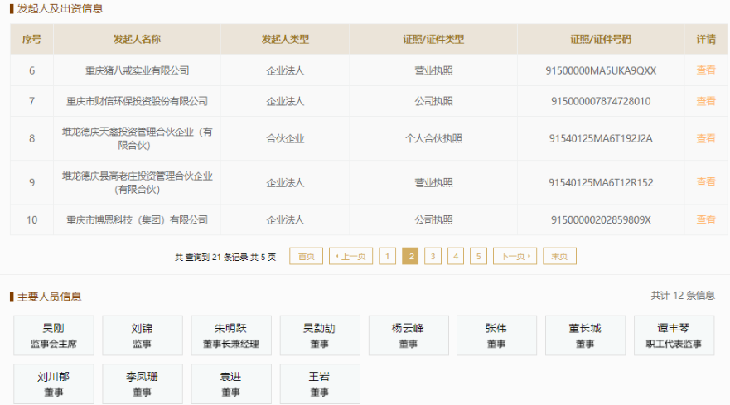Go to page 5
Image resolution: width=730 pixels, height=405 pixels.
(479, 256)
